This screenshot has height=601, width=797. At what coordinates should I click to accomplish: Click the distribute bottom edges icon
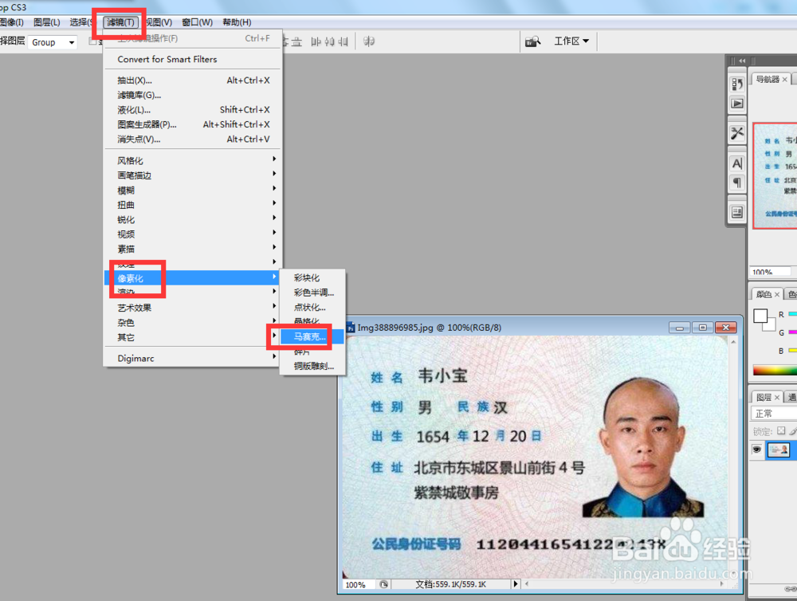coord(296,41)
